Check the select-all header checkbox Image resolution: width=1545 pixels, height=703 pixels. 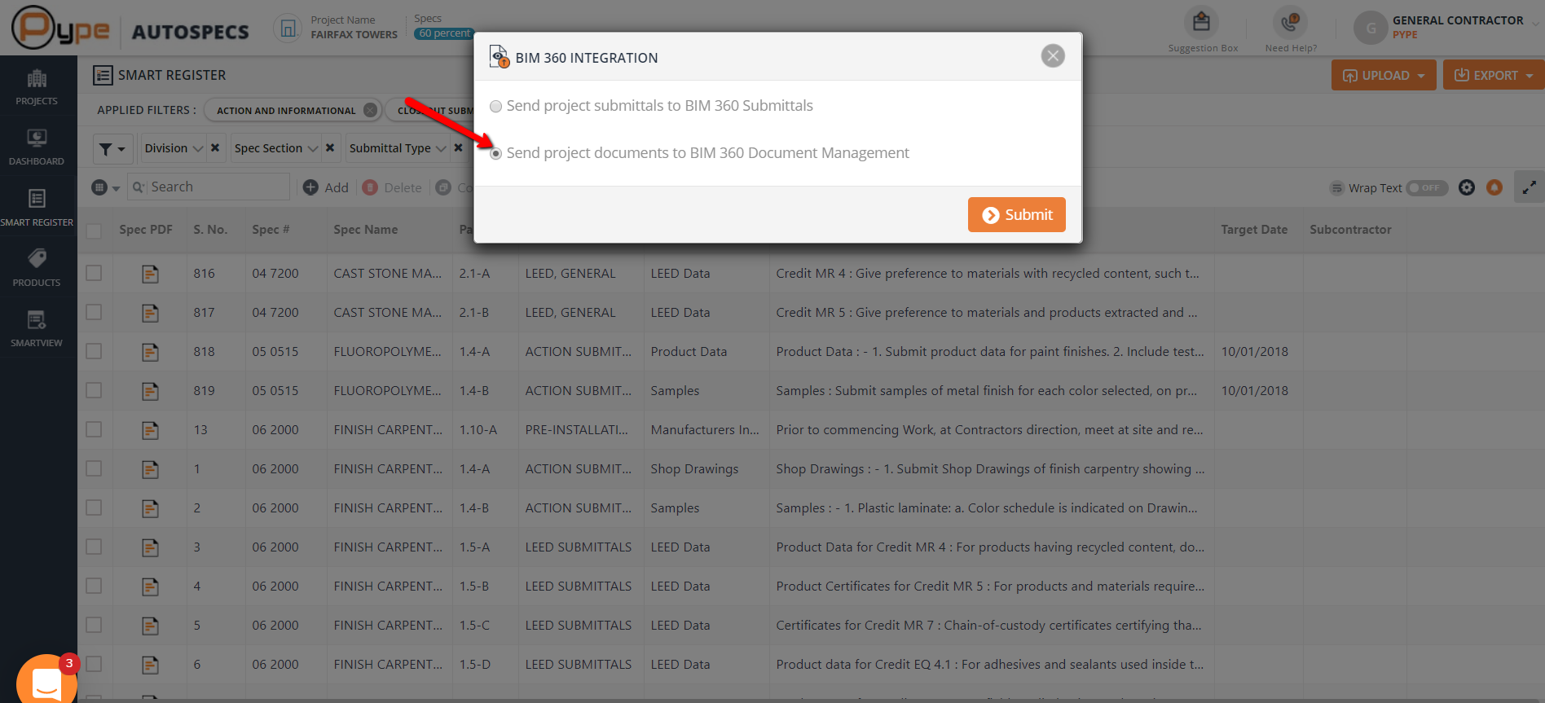[94, 231]
